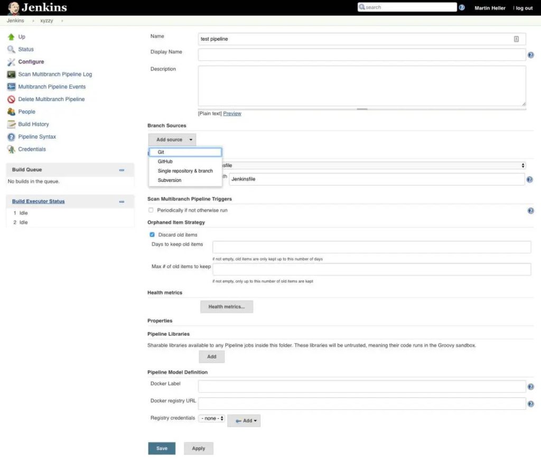Screen dimensions: 541x459
Task: Enable Periodically if not otherwise run
Action: click(151, 210)
